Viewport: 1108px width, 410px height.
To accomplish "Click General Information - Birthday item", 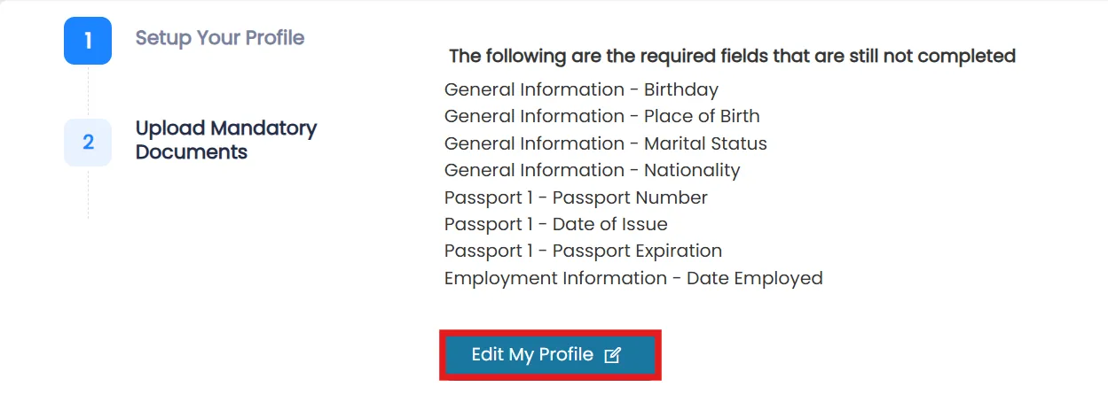I will [x=581, y=89].
